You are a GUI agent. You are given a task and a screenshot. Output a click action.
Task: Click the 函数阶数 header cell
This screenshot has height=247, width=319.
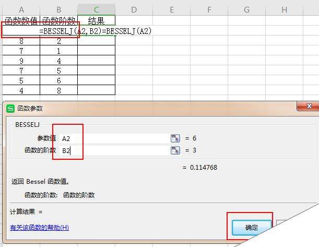[59, 20]
